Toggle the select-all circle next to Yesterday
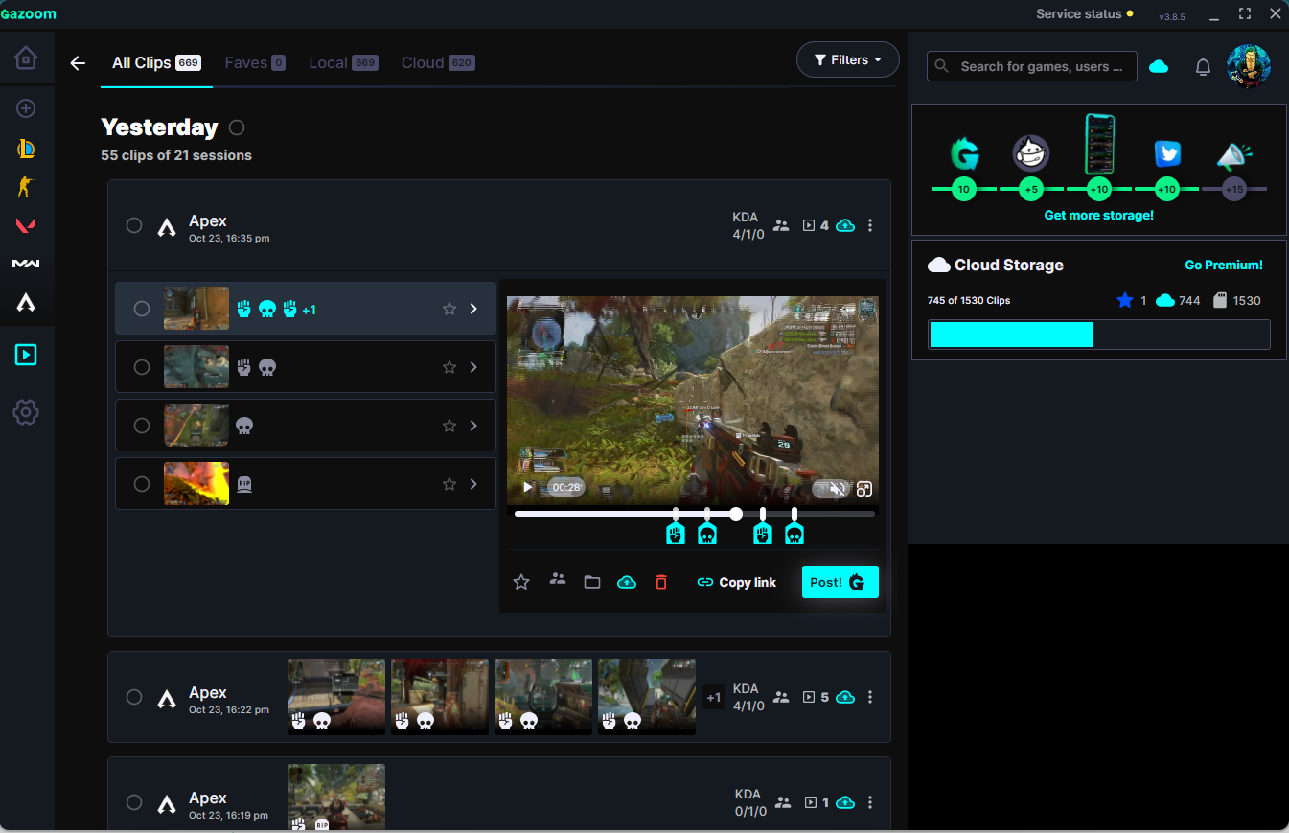Image resolution: width=1289 pixels, height=833 pixels. coord(236,127)
